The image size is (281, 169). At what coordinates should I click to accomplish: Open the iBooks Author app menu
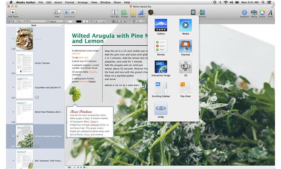pyautogui.click(x=26, y=2)
